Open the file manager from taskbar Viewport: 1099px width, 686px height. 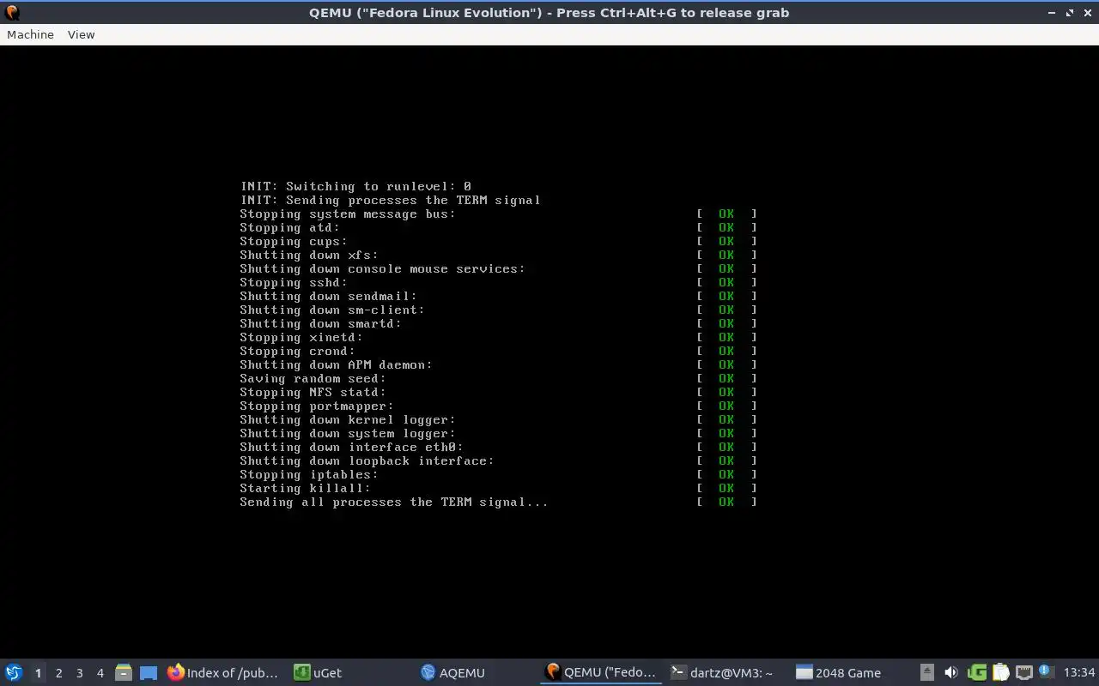124,673
